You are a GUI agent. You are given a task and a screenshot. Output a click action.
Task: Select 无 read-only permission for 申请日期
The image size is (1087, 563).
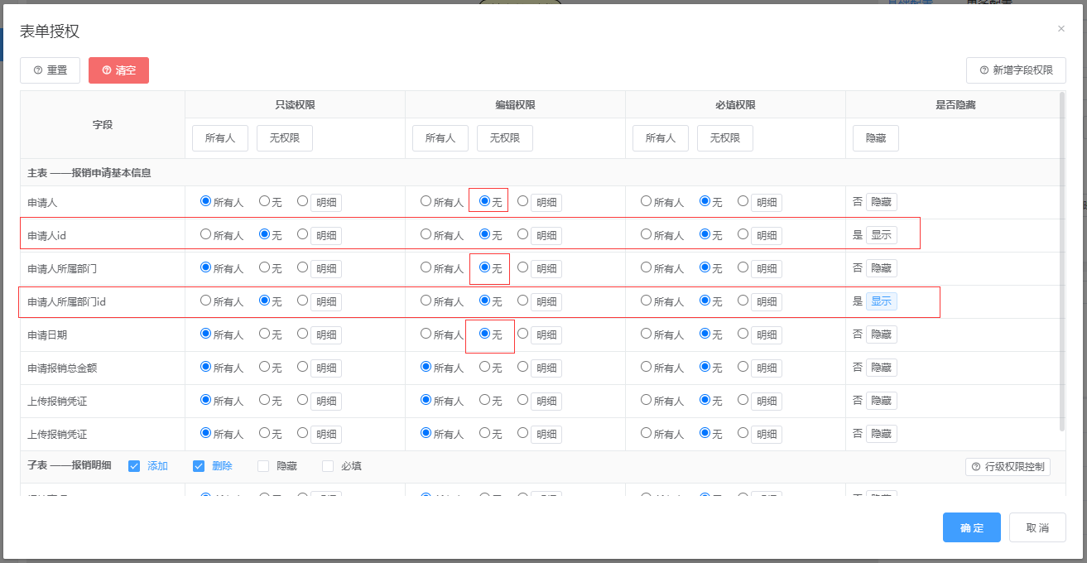tap(265, 334)
